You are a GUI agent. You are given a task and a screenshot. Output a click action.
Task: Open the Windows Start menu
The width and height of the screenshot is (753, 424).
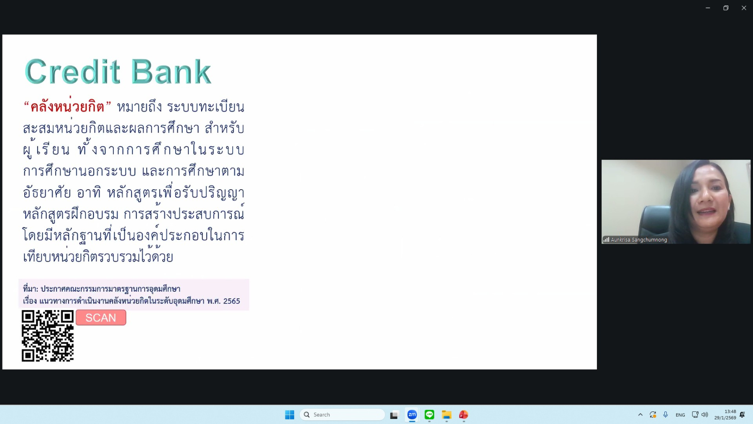point(289,414)
